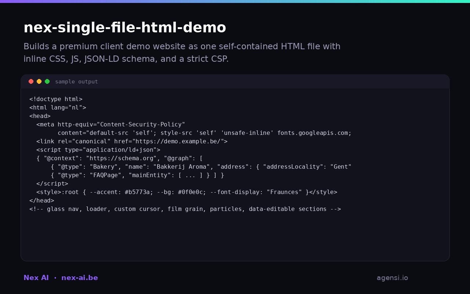The image size is (470, 294).
Task: Click the closing '</head>' line
Action: click(x=42, y=201)
